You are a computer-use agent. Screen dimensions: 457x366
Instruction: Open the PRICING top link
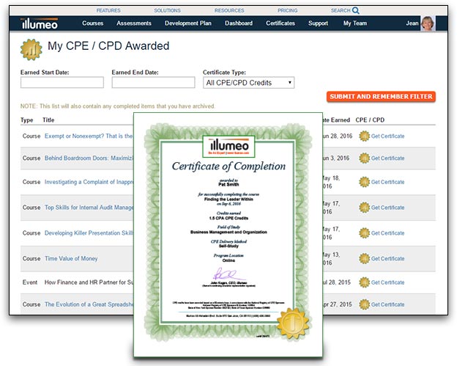[287, 10]
